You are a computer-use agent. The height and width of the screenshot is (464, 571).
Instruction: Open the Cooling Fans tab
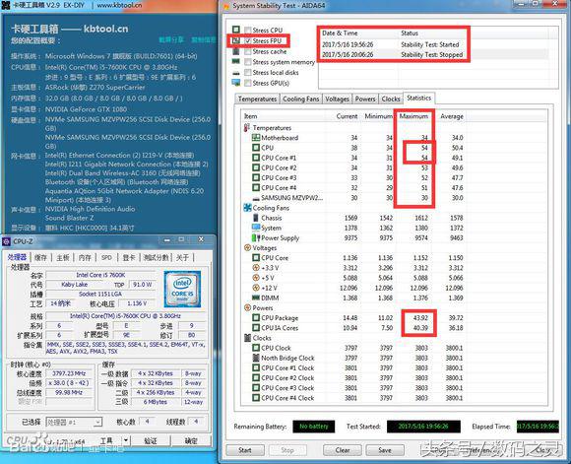pyautogui.click(x=301, y=99)
